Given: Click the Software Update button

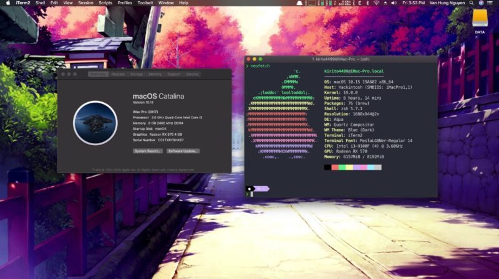Looking at the screenshot, I should [183, 151].
